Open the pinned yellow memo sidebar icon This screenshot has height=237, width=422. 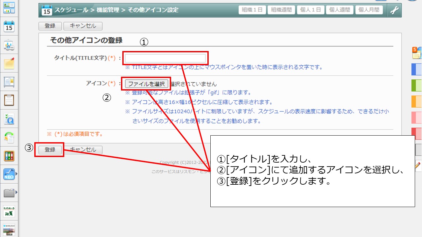(9, 63)
